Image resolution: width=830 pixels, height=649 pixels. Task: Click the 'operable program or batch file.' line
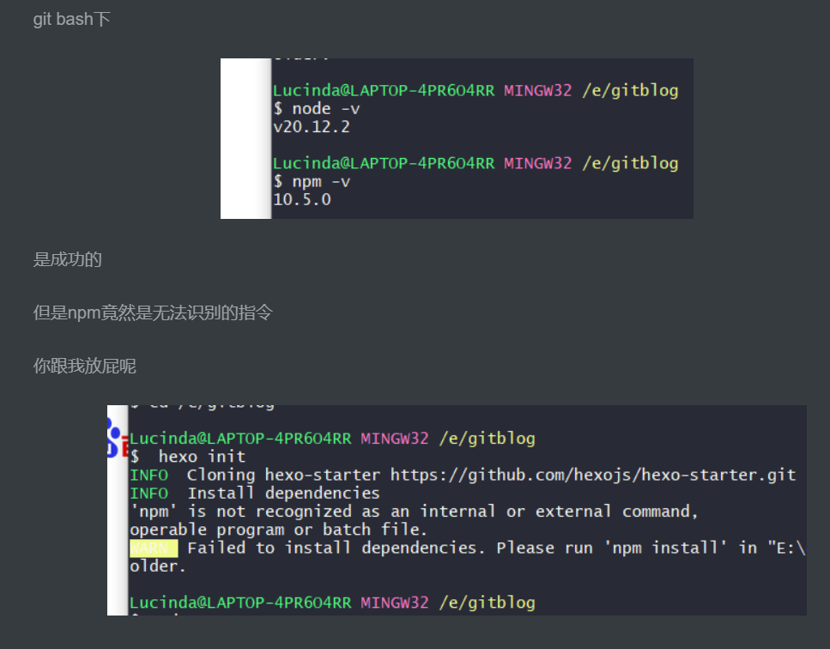coord(278,530)
